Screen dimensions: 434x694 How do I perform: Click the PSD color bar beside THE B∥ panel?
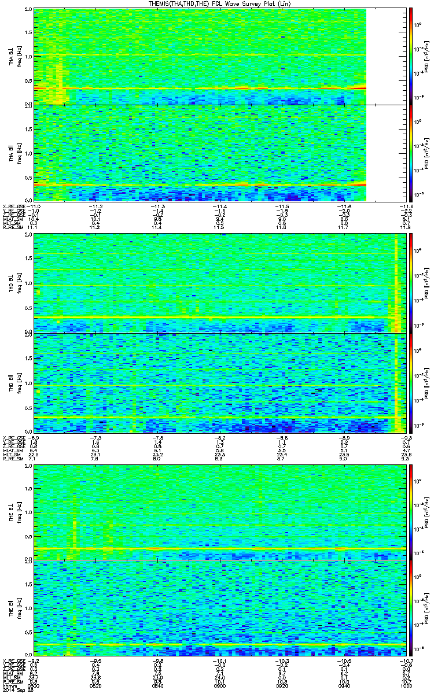[411, 608]
